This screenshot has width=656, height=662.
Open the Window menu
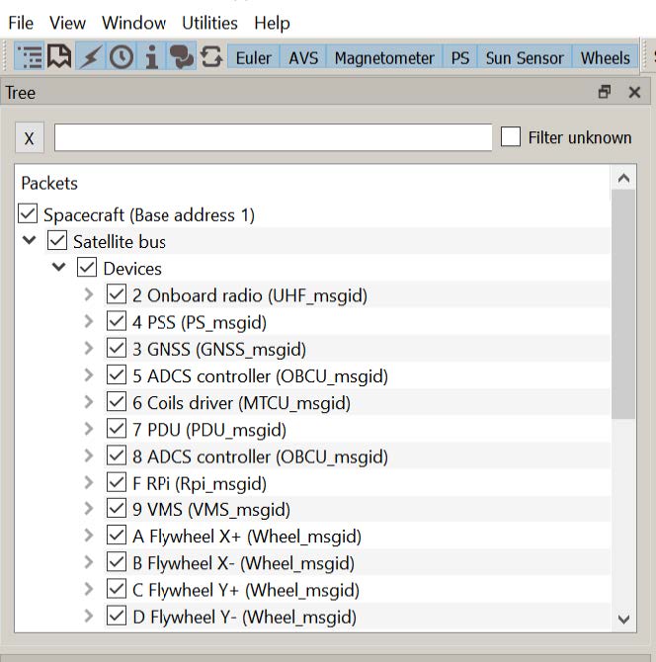point(133,22)
